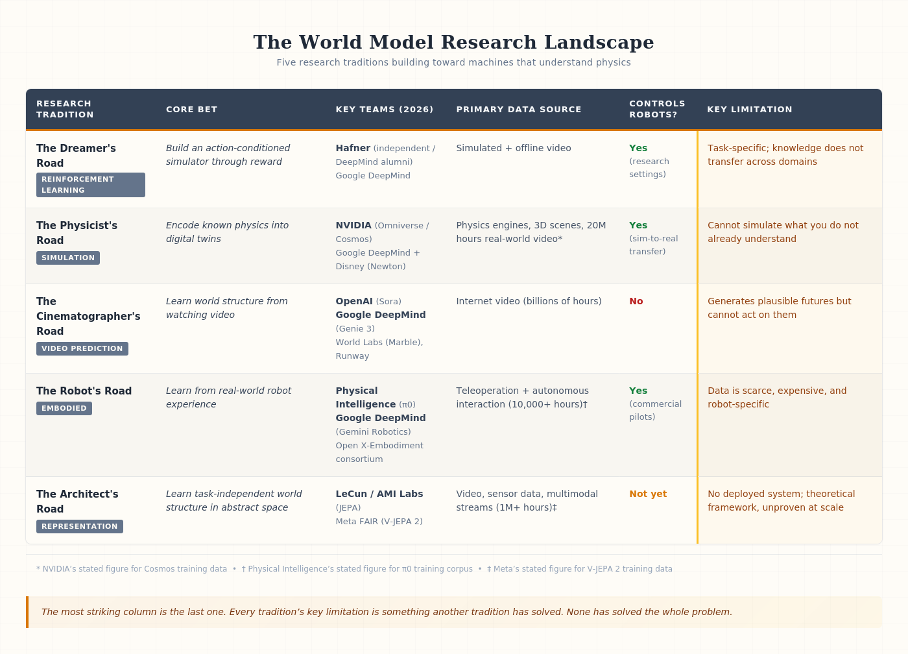
Task: Click 'No deployed system; theoretical framework' limitation
Action: (x=781, y=501)
